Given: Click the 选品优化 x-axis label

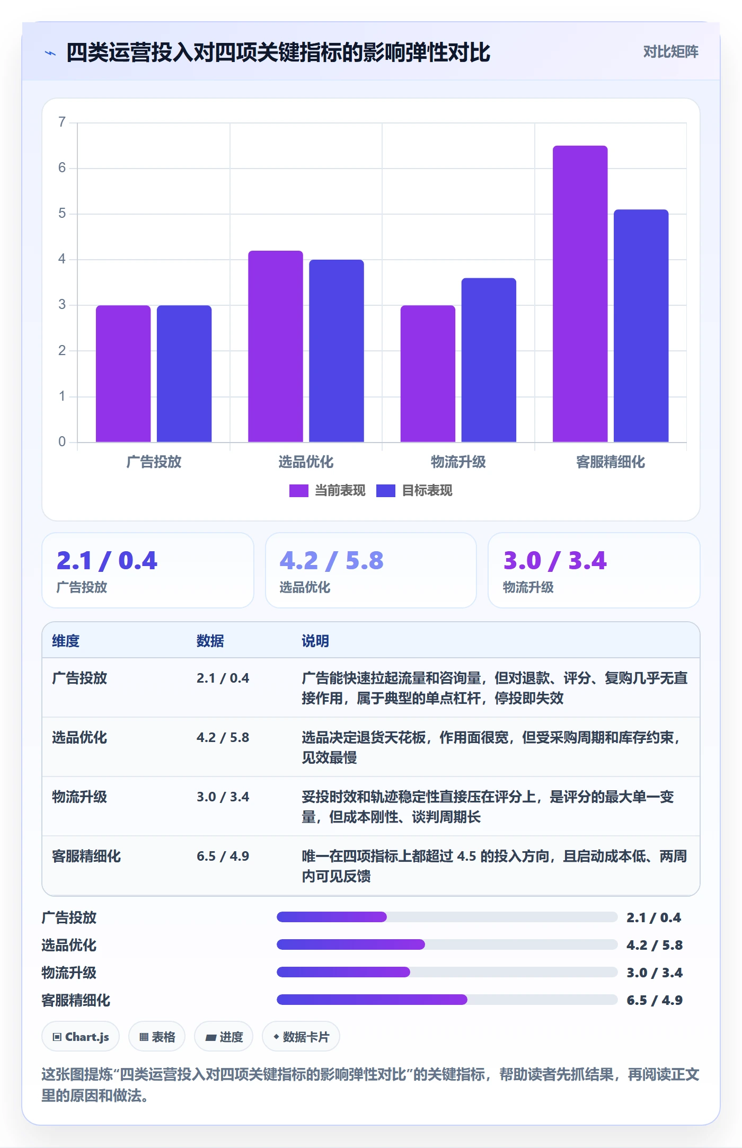Looking at the screenshot, I should pyautogui.click(x=306, y=462).
